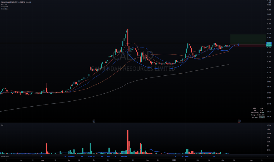Screen dimensions: 274x162
Task: Click the Aug label on time axis
Action: (42, 160)
